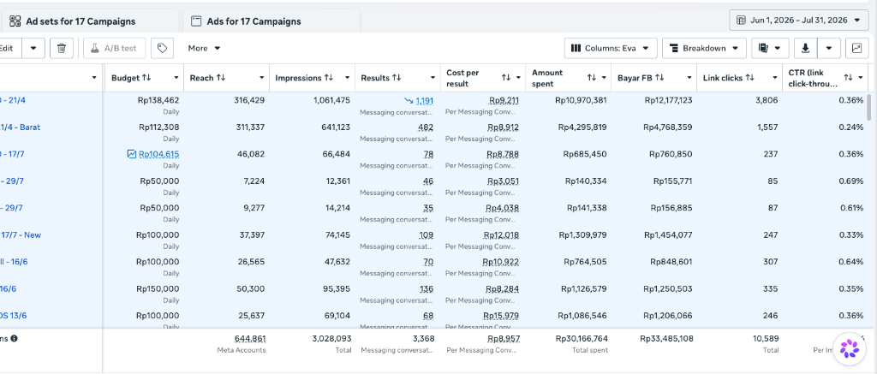Sort by the Budget column

point(146,78)
